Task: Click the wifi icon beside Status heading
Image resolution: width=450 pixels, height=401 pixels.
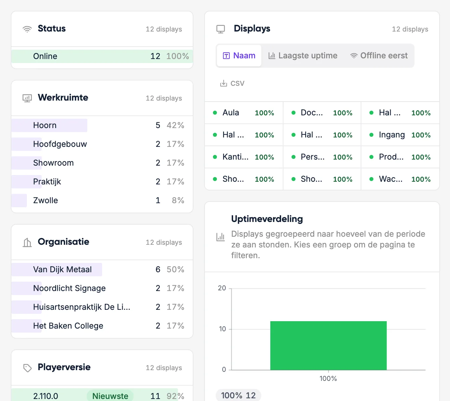Action: point(27,29)
